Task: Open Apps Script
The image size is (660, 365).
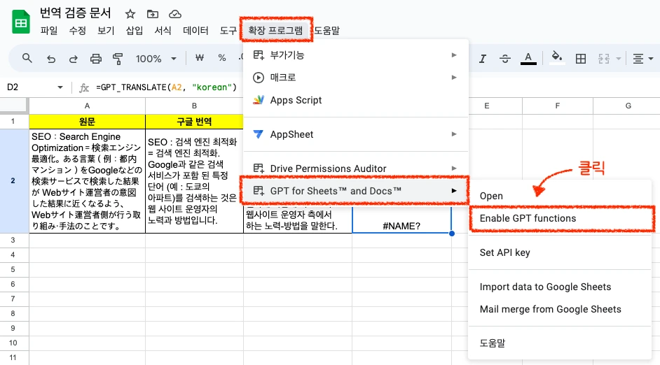Action: click(x=356, y=100)
